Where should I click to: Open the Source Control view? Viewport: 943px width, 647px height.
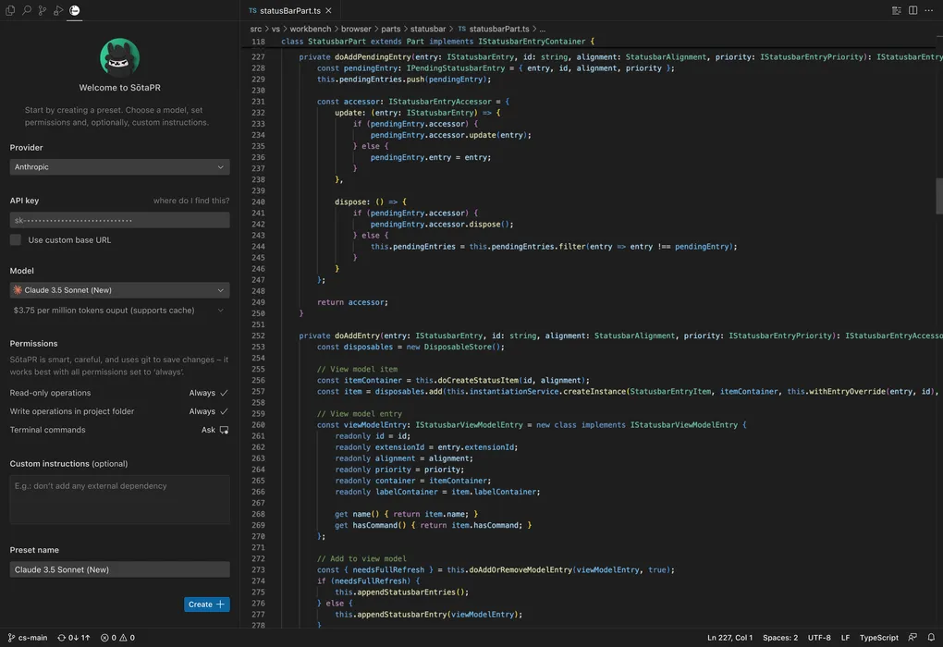[42, 8]
